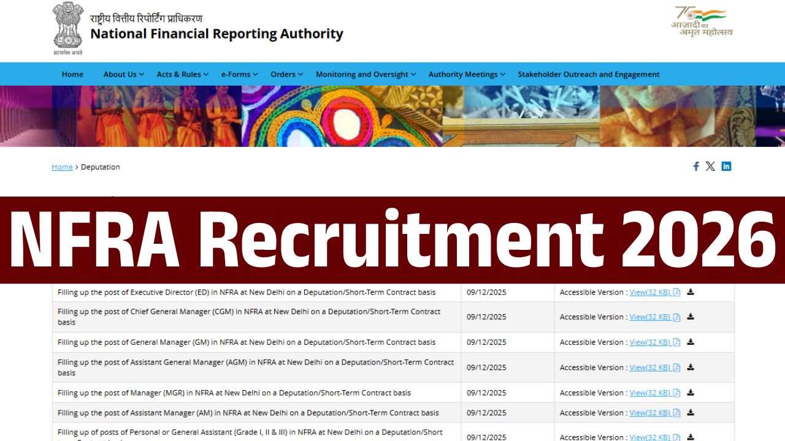Select Home in the navigation bar
Screen dimensions: 785x441
click(72, 74)
